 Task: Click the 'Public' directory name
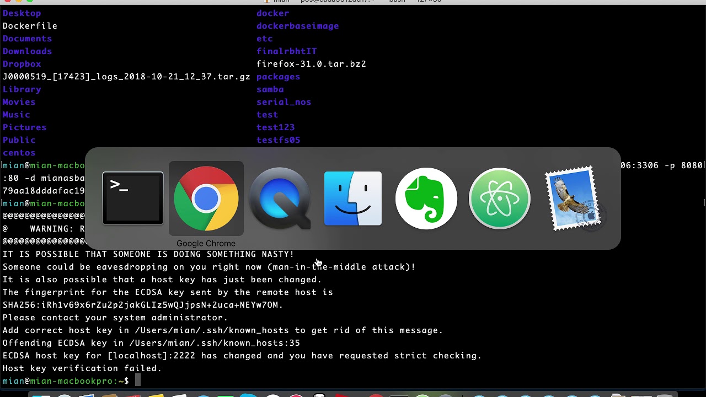[x=19, y=140]
